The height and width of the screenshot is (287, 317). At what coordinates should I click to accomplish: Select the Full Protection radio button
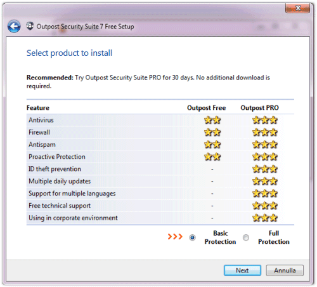(x=246, y=237)
